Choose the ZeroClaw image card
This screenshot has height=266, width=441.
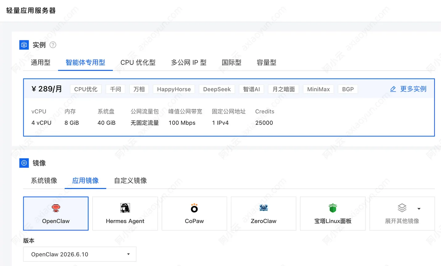[x=264, y=214]
